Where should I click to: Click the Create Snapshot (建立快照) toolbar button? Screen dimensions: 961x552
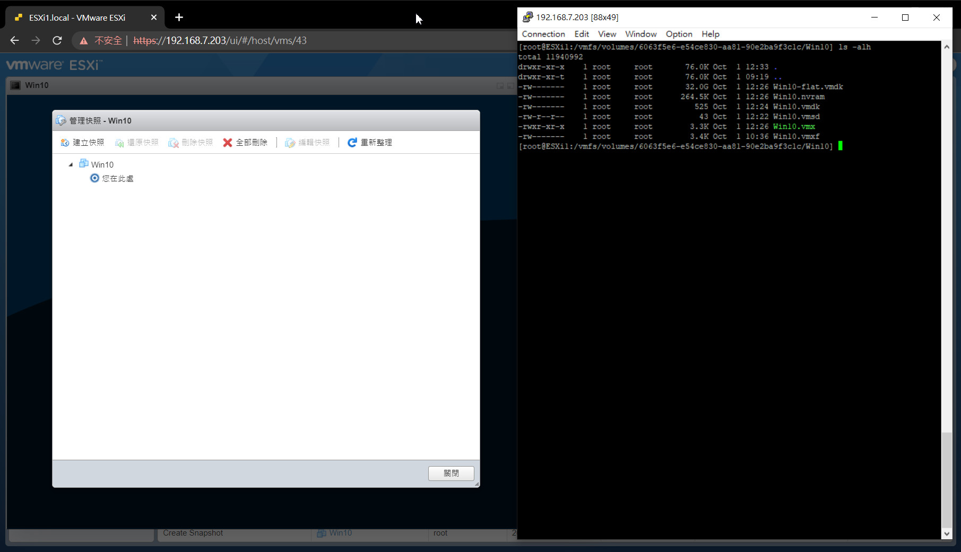[x=82, y=143]
